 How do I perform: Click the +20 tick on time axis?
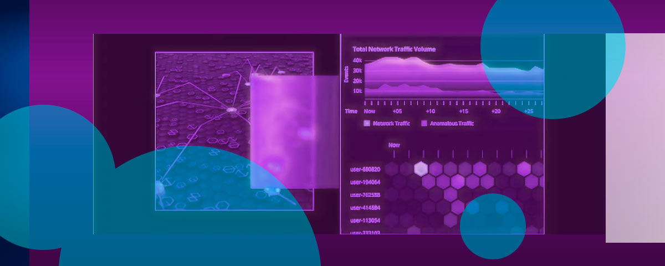[x=496, y=111]
